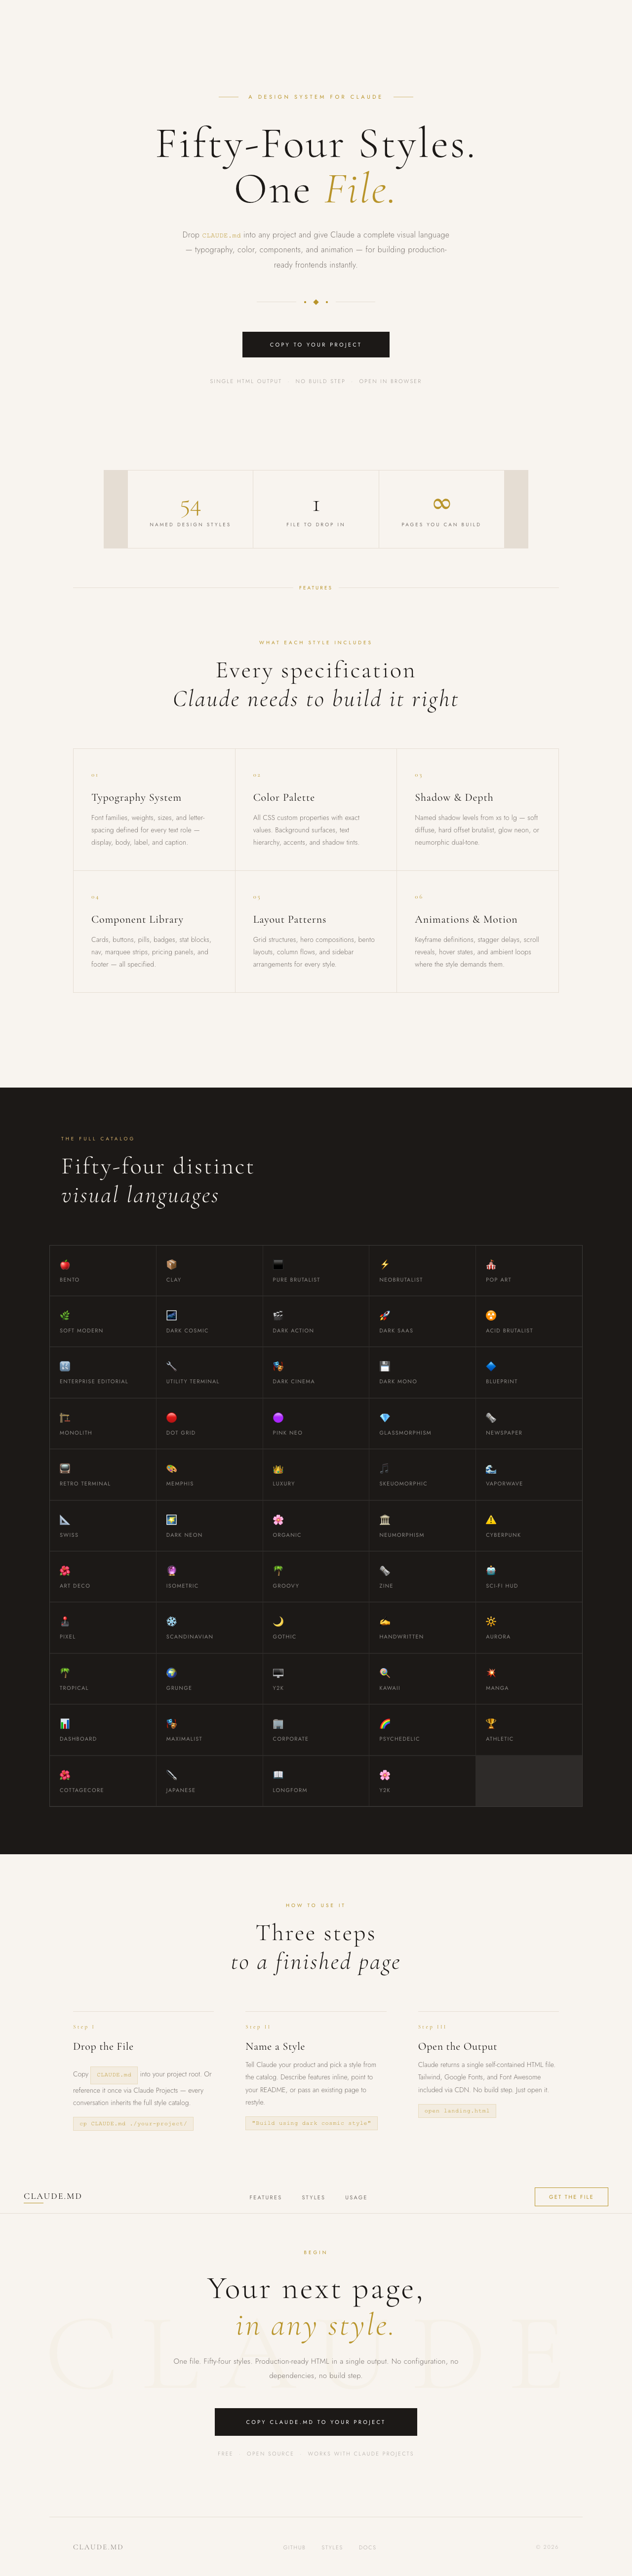Click the Gothic crescent moon icon
Screen dimensions: 632x2576
(x=278, y=1621)
